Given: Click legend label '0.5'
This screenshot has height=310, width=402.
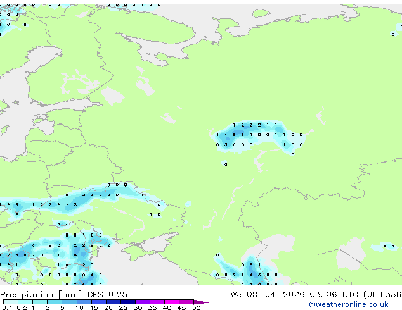Looking at the screenshot, I should (x=22, y=307).
